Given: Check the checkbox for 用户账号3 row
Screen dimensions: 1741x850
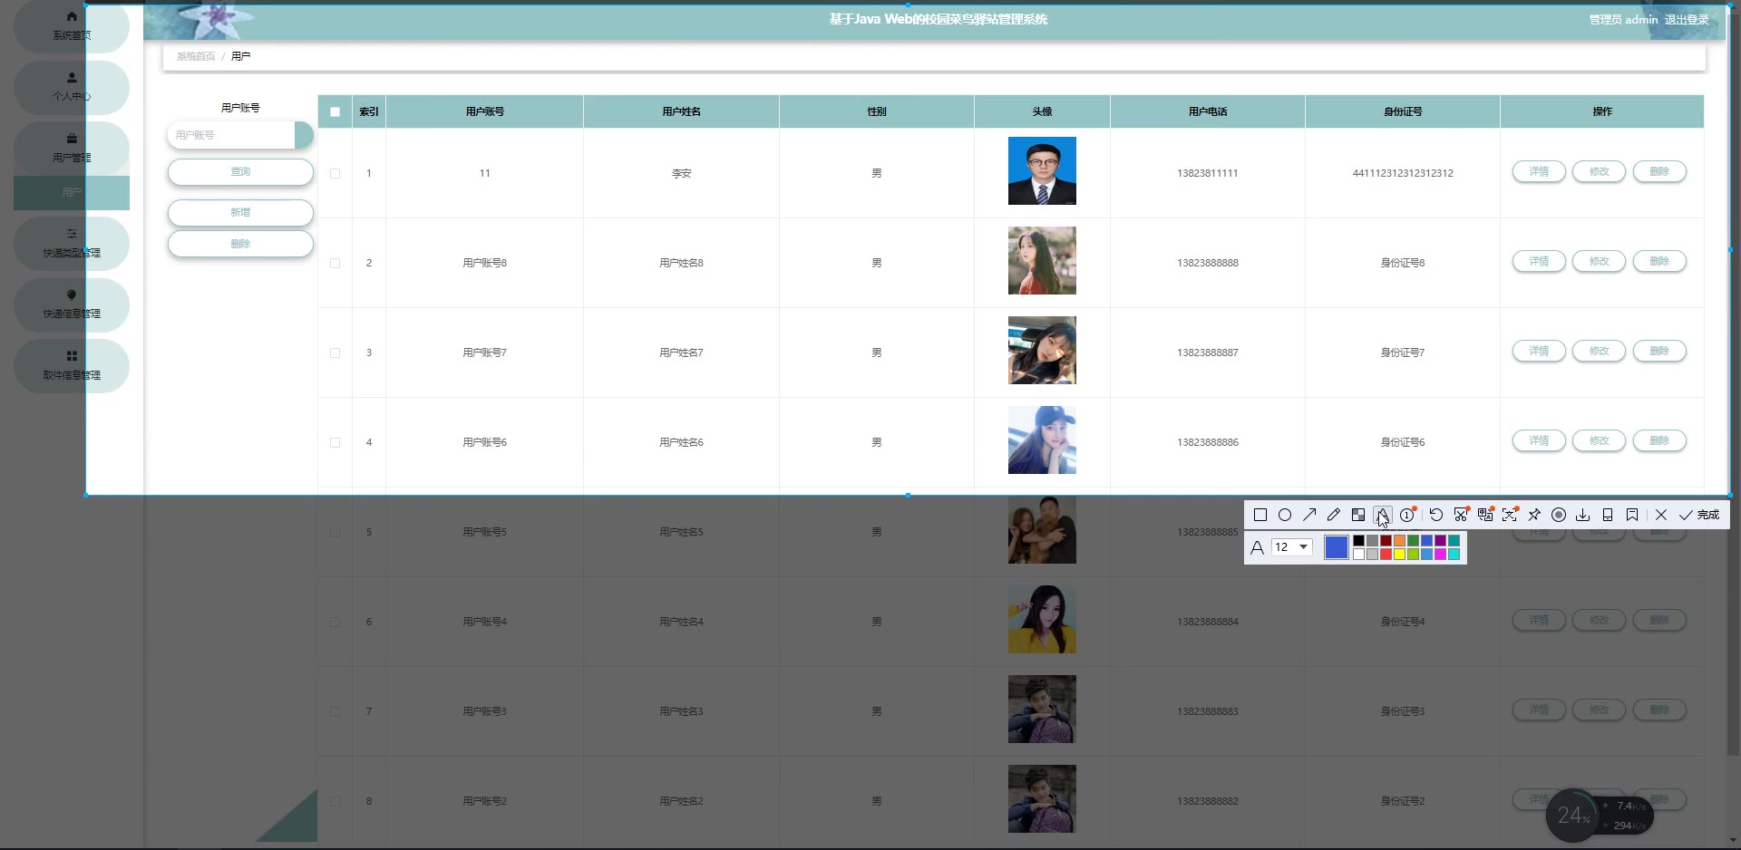Looking at the screenshot, I should click(x=336, y=711).
